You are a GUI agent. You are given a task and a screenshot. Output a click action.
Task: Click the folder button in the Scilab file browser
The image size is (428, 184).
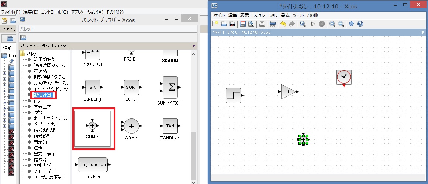tap(10, 38)
